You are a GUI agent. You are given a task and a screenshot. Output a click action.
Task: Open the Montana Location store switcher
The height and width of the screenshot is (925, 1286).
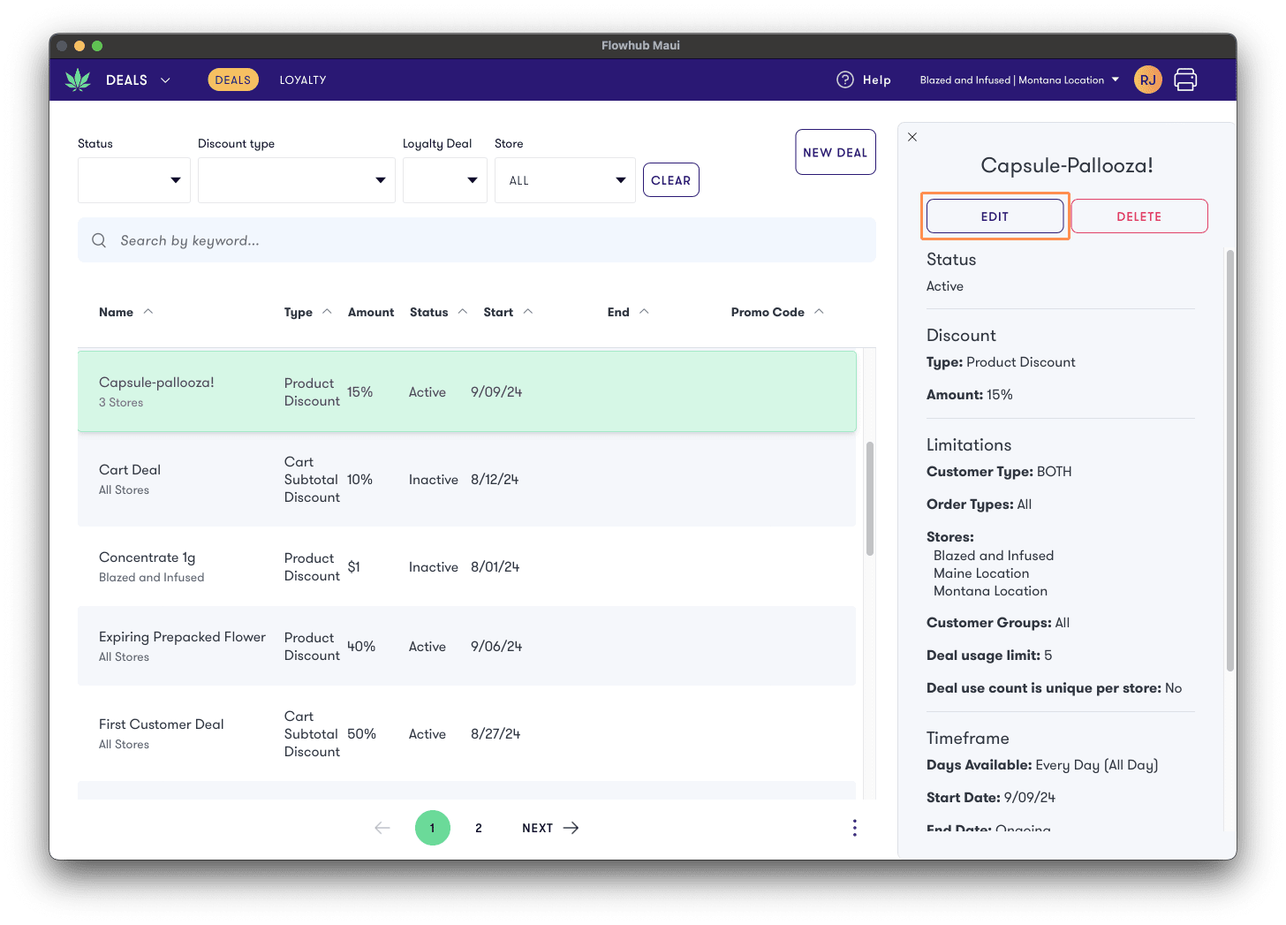pos(1019,80)
